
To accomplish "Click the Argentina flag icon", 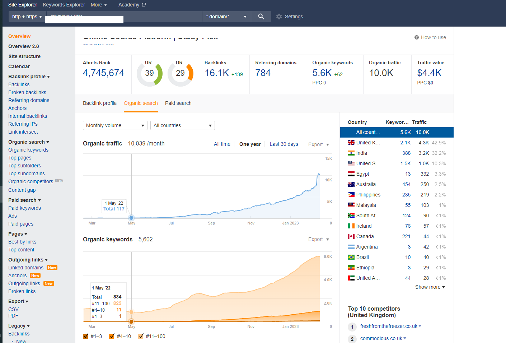I will tap(351, 247).
